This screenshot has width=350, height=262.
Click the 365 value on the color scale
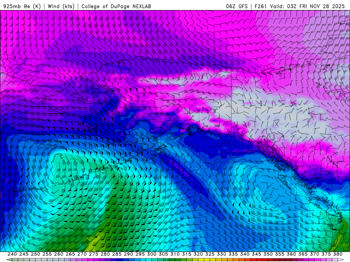(303, 254)
